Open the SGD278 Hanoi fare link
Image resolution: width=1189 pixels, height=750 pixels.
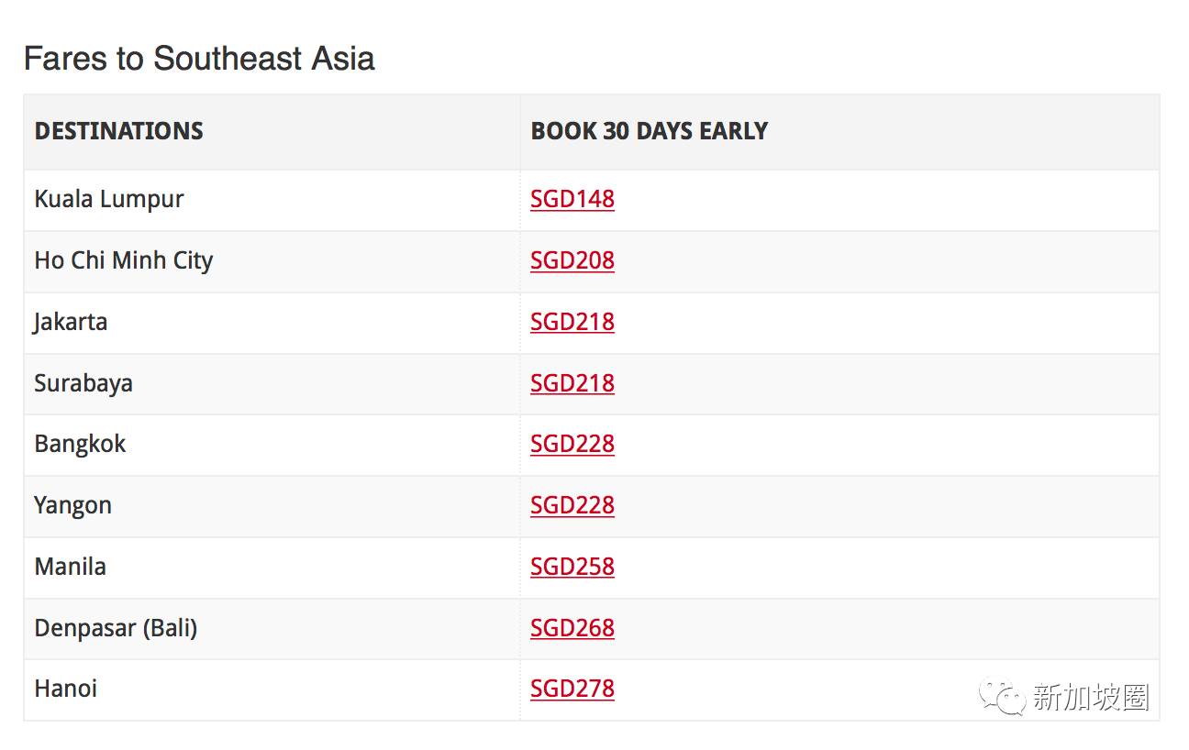(572, 689)
